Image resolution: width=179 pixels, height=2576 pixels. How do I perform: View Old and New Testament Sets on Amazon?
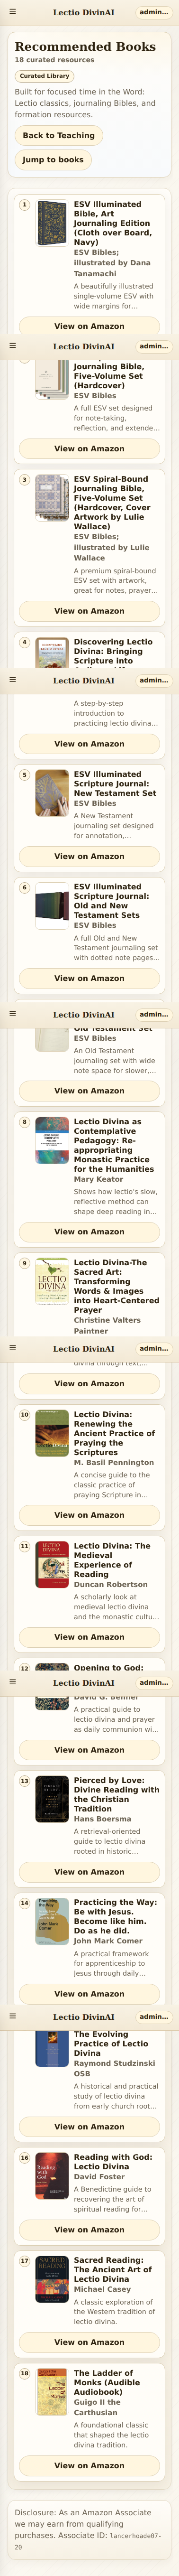(89, 978)
